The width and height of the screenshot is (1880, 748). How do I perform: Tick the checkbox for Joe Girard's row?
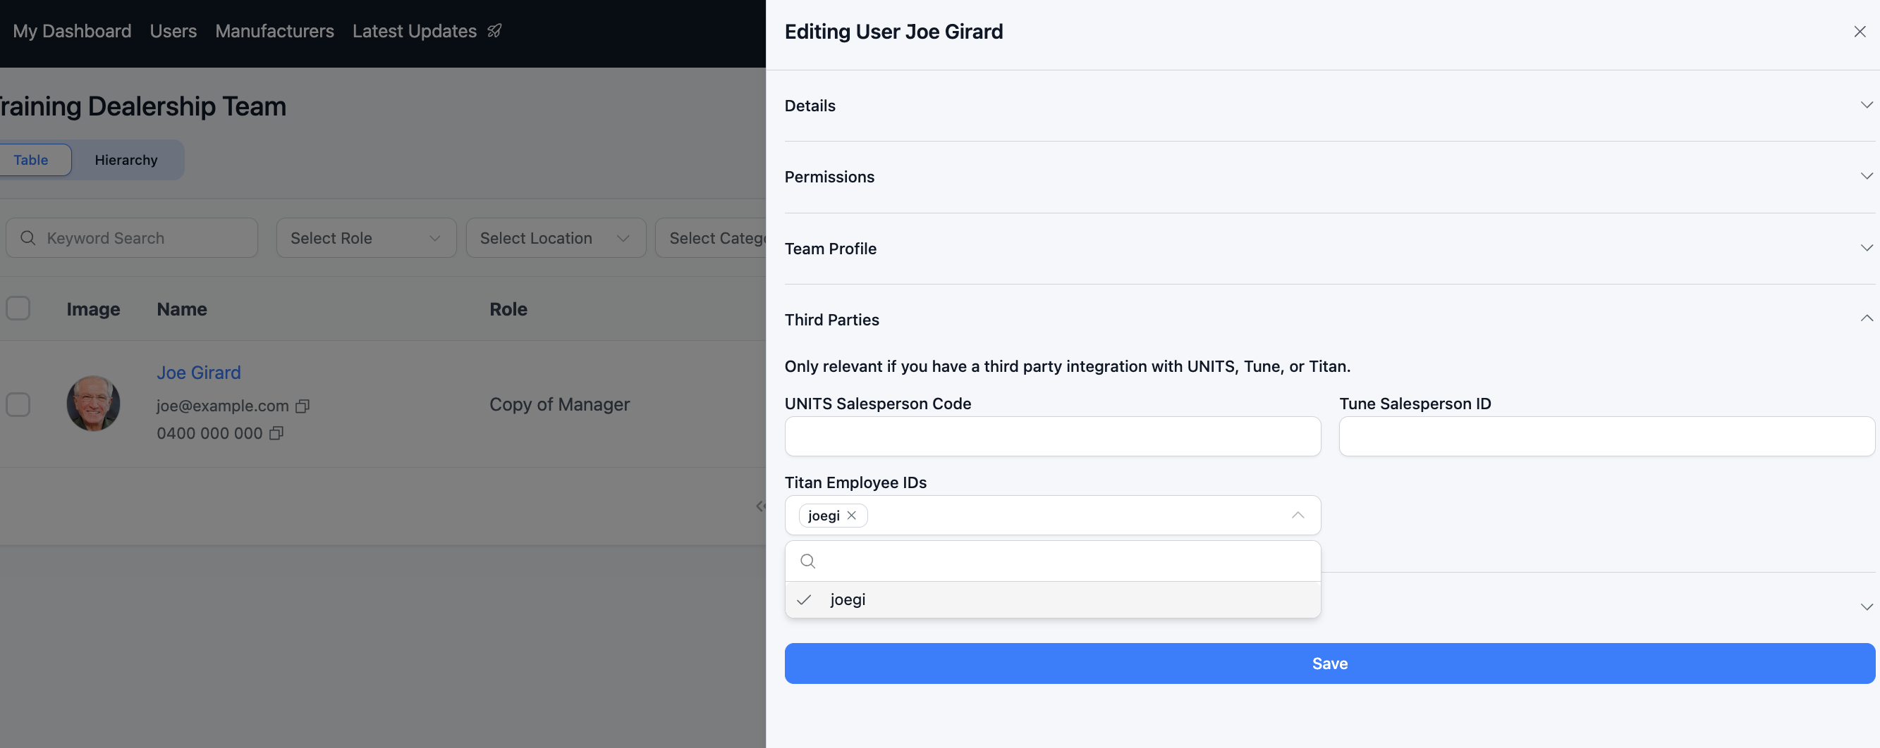(x=18, y=404)
